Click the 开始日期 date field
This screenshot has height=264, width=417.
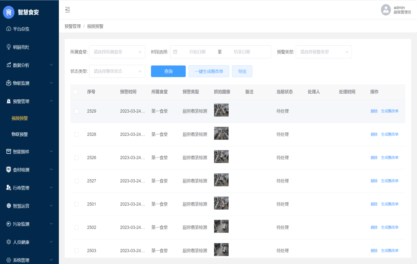pyautogui.click(x=197, y=52)
